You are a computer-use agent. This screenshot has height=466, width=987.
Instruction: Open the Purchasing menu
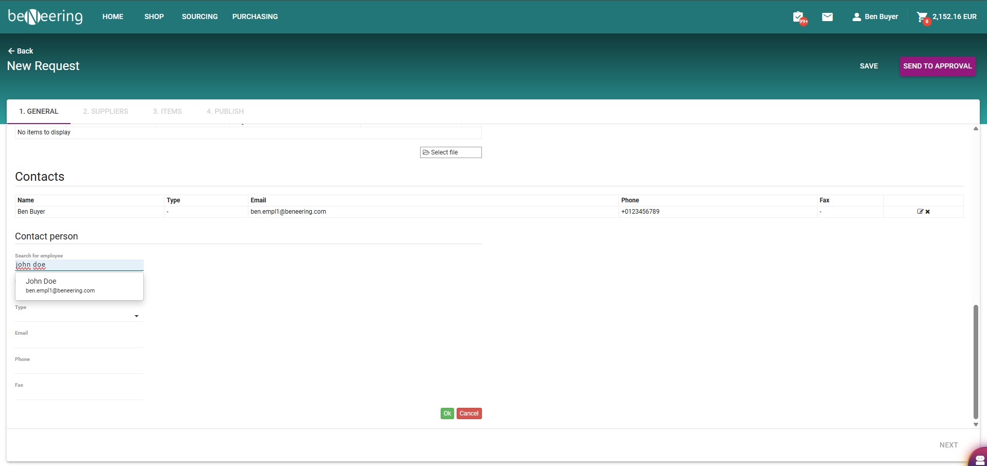255,17
